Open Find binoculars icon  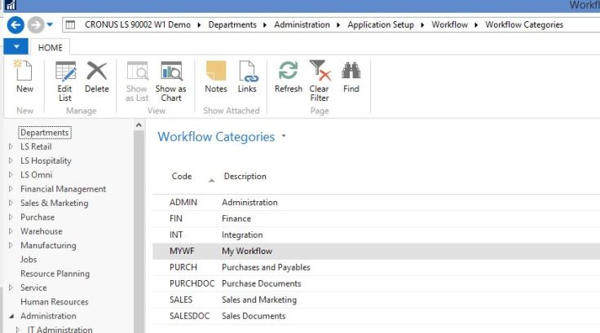[x=351, y=70]
